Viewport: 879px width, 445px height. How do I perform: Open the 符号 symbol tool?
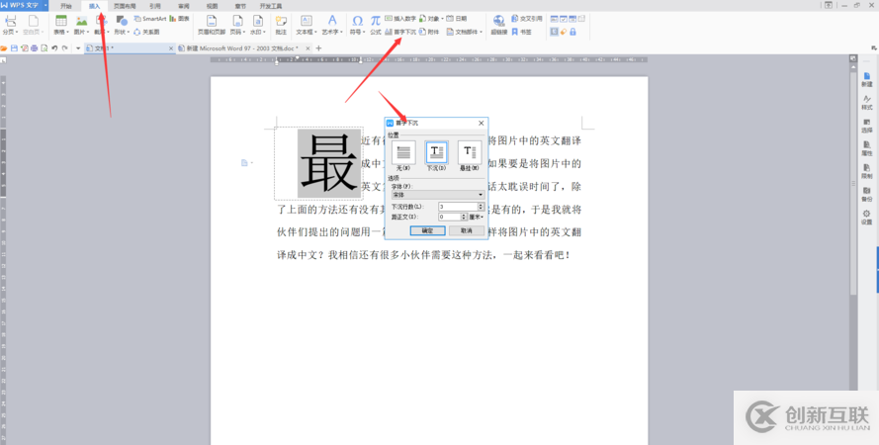point(357,26)
